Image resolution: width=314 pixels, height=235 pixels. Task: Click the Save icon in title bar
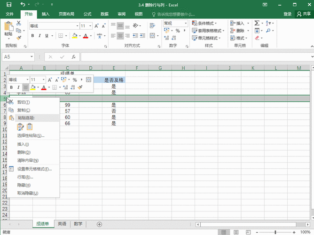tap(9, 4)
